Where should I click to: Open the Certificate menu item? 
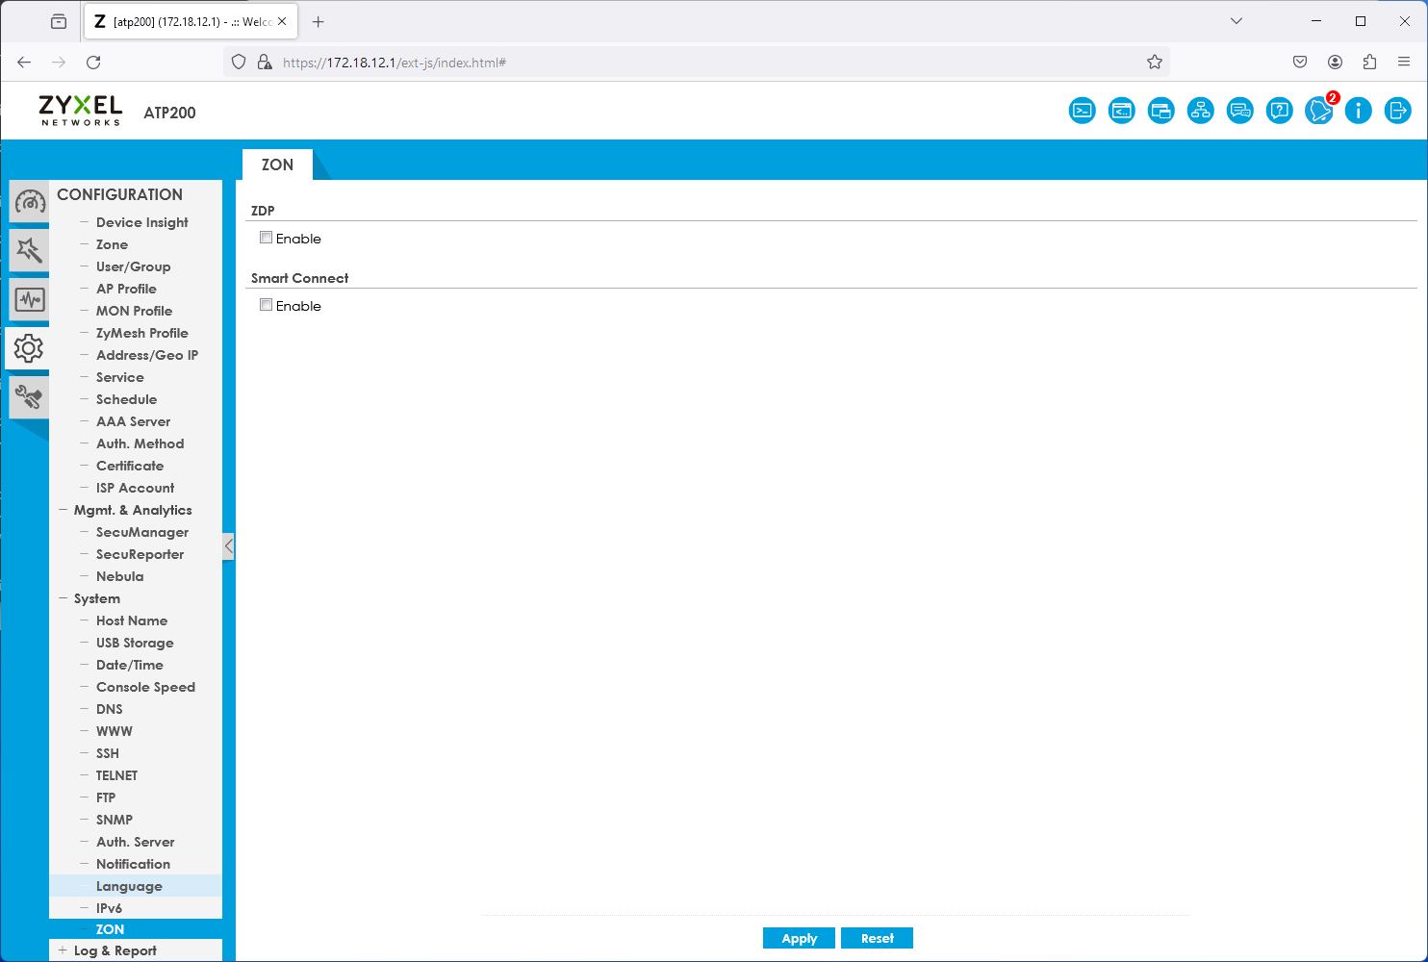coord(130,466)
